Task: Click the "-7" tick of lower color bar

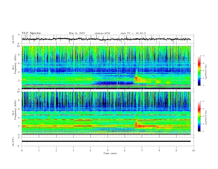Action: pos(203,131)
